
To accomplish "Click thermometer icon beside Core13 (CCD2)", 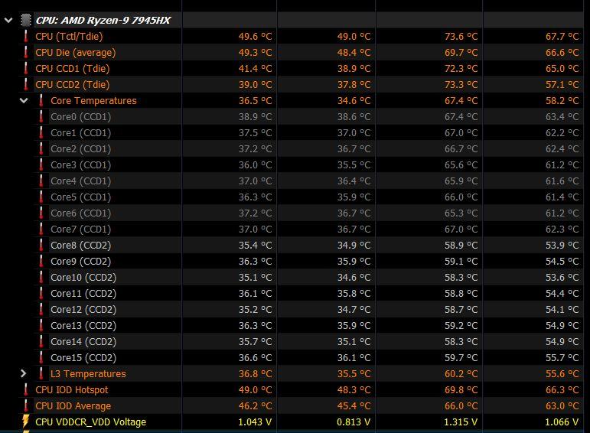I will pyautogui.click(x=41, y=325).
